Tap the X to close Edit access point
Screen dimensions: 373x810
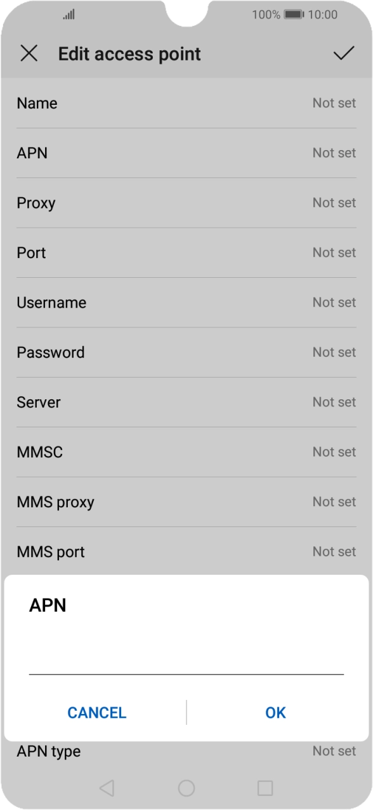[29, 53]
